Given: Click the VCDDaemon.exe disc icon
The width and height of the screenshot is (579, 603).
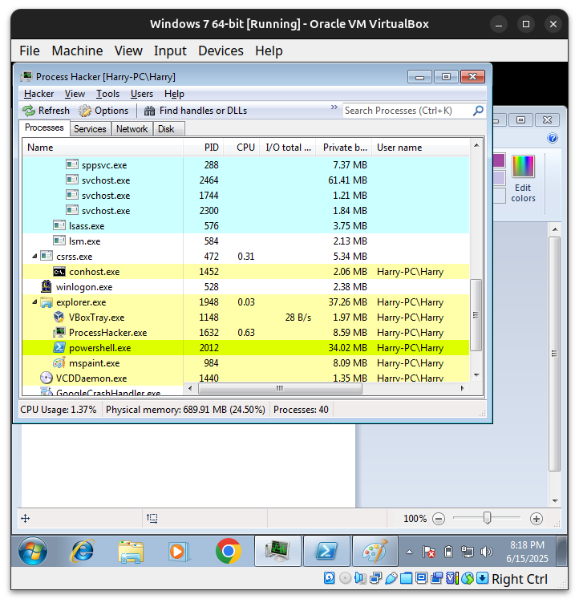Looking at the screenshot, I should point(47,378).
